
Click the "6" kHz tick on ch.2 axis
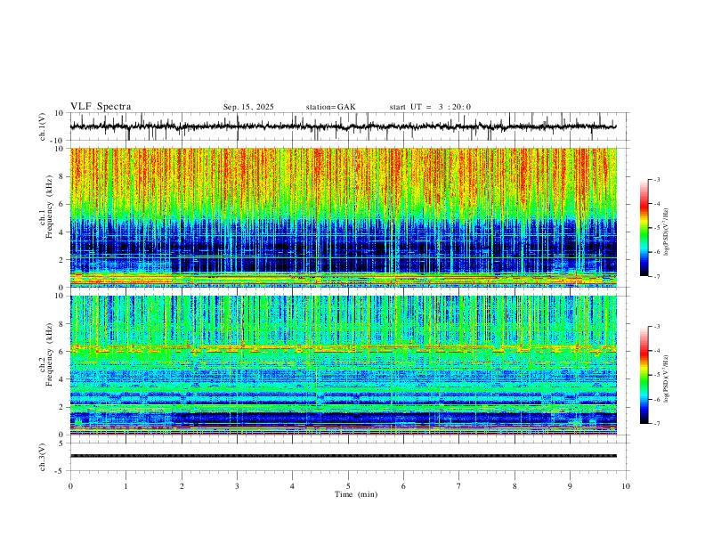pyautogui.click(x=62, y=352)
